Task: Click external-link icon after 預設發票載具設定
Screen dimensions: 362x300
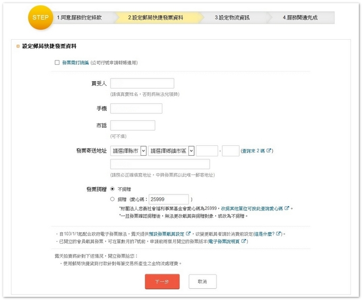Action: pos(188,233)
